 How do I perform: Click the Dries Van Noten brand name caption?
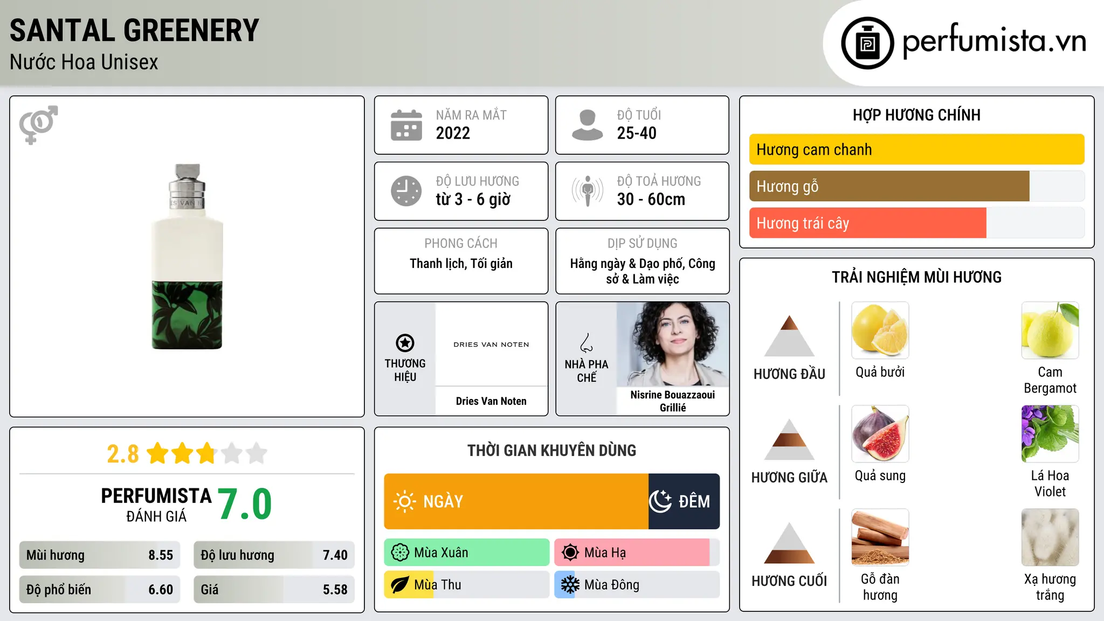point(491,401)
